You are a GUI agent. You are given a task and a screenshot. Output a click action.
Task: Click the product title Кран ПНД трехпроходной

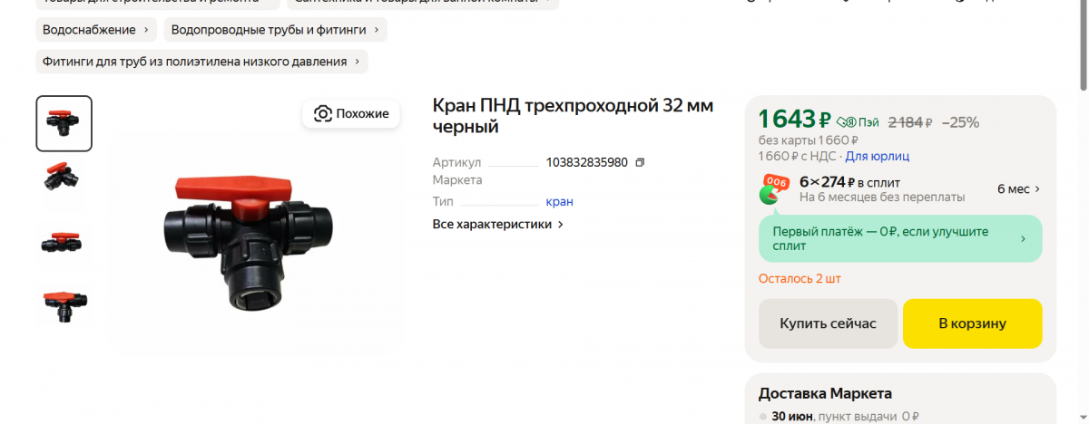[573, 116]
